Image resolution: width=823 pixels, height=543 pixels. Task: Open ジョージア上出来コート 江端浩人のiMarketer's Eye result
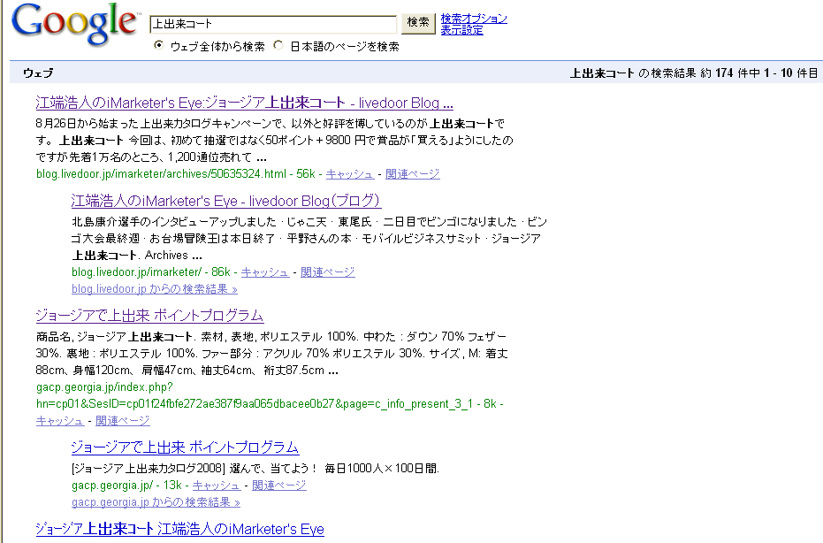click(x=180, y=529)
